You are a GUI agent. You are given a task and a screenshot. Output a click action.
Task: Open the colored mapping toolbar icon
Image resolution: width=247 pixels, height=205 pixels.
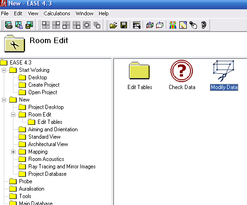click(173, 25)
